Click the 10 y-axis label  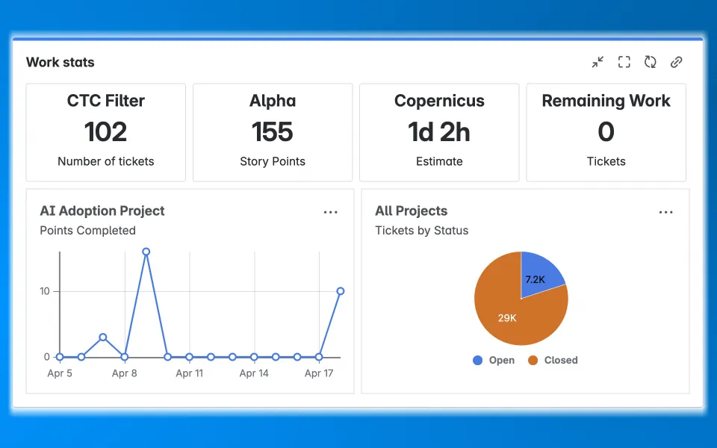[45, 291]
